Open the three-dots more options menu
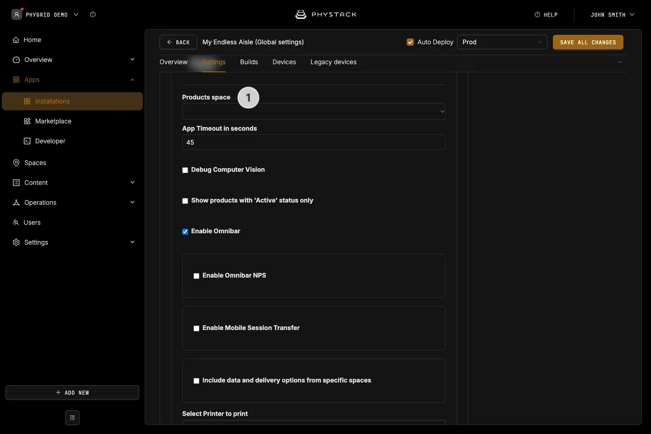This screenshot has width=651, height=434. tap(620, 62)
